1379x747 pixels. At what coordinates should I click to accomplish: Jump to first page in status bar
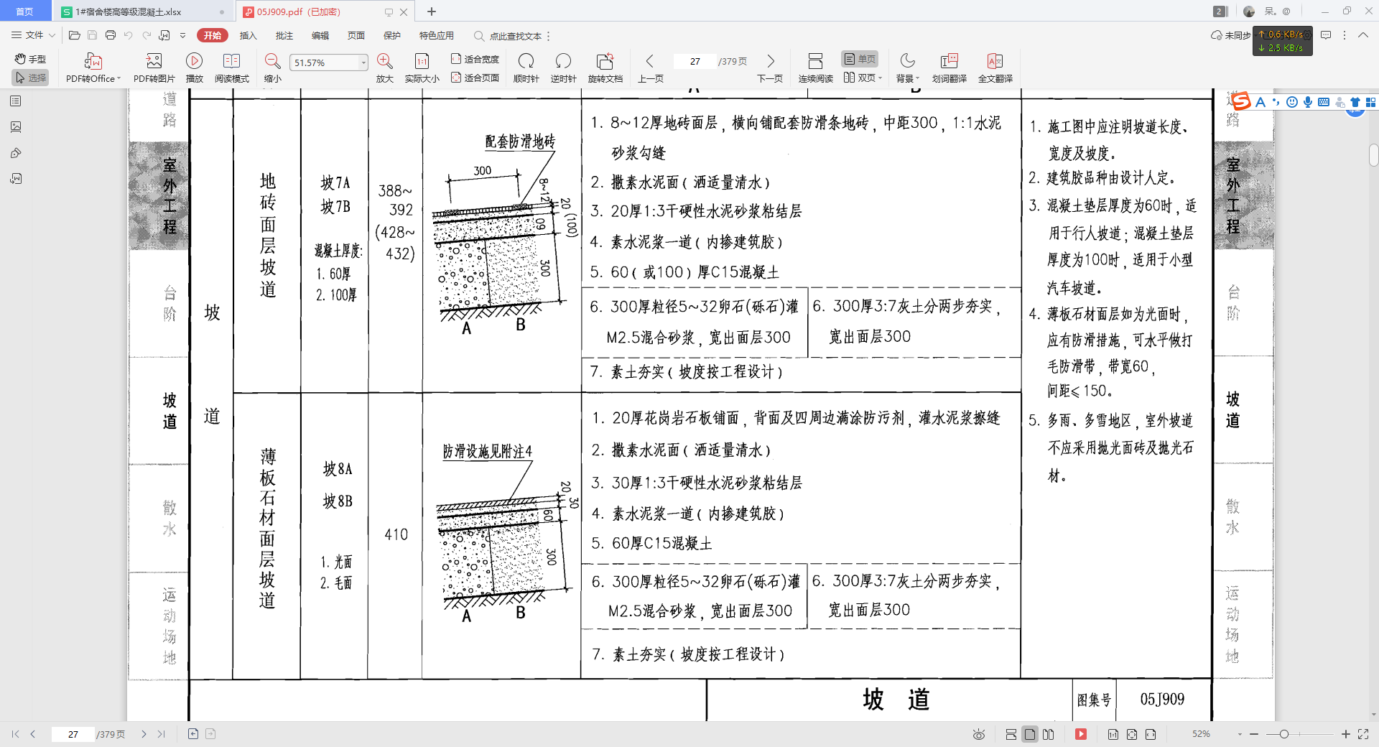point(15,734)
